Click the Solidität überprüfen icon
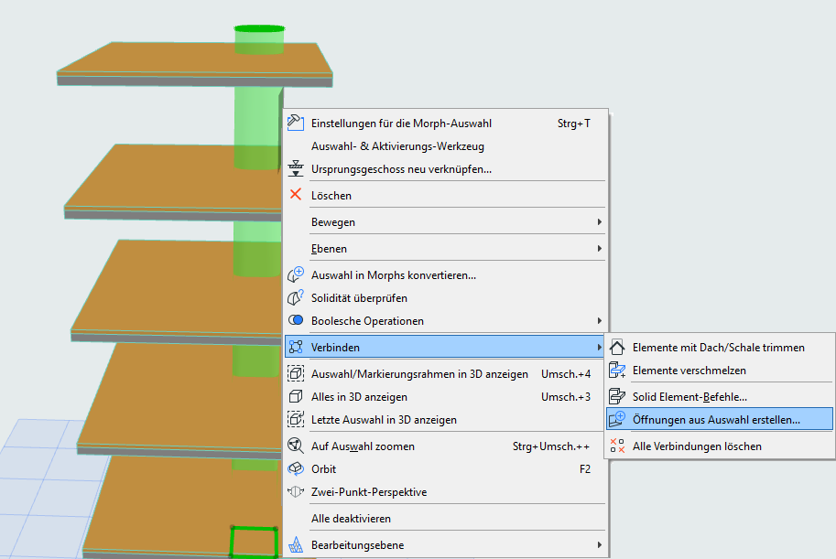 tap(296, 298)
